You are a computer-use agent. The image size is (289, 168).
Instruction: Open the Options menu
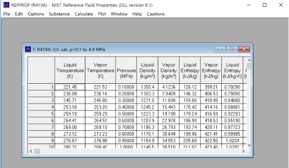coord(36,14)
